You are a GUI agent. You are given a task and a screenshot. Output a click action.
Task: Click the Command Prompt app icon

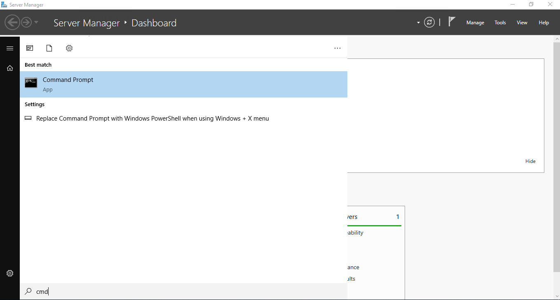click(31, 83)
